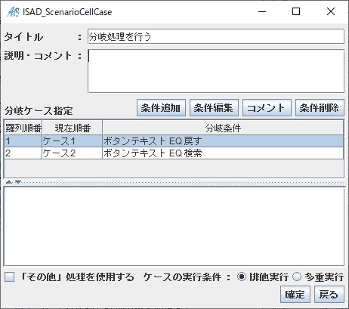Click 条件編集 button
This screenshot has height=309, width=349.
tap(214, 108)
